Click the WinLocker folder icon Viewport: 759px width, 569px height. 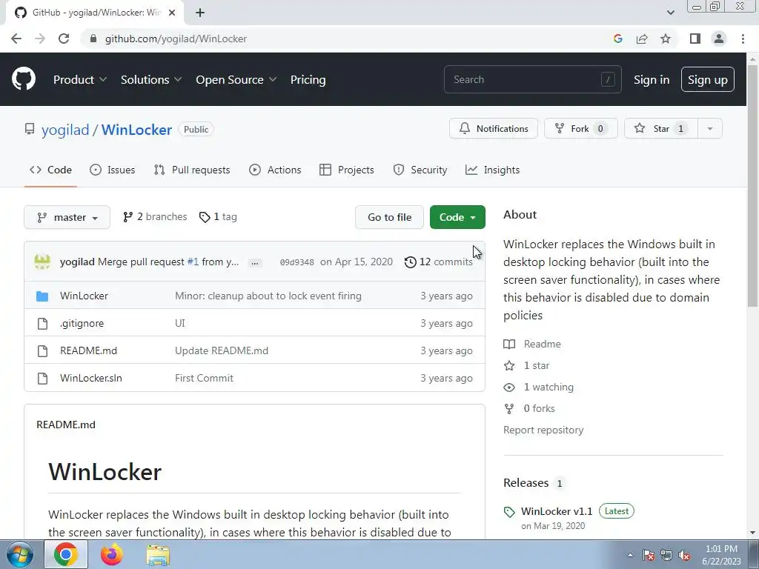coord(42,296)
